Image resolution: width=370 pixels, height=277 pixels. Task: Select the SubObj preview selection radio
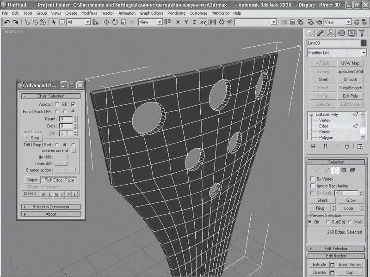(327, 222)
